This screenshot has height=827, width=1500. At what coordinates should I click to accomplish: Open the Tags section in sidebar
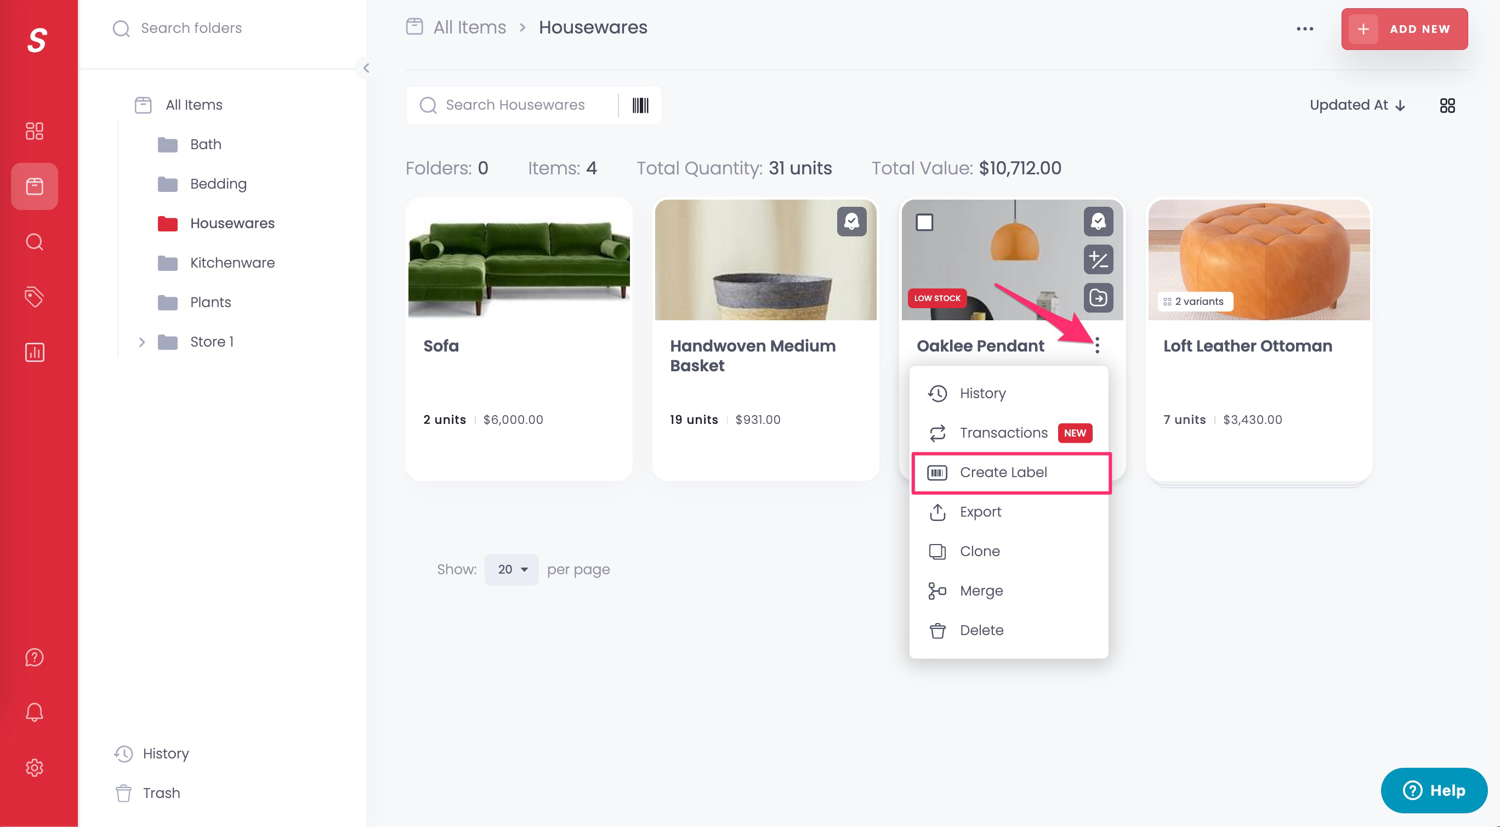[x=35, y=297]
